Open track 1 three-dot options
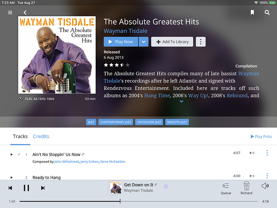The width and height of the screenshot is (277, 208). point(267,153)
